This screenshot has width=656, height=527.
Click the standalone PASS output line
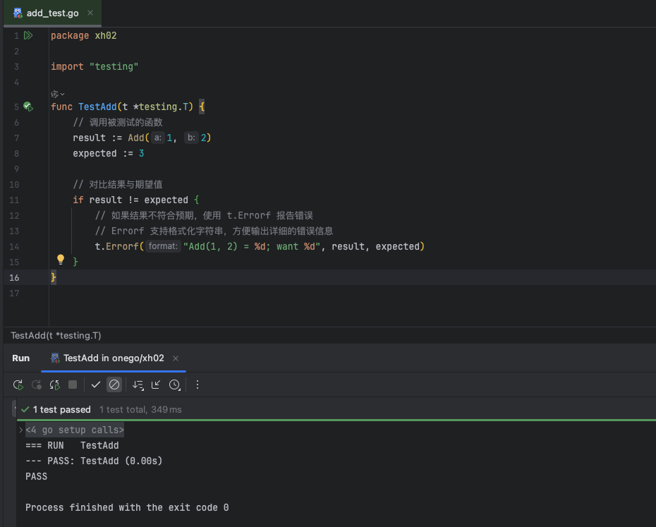pos(37,476)
